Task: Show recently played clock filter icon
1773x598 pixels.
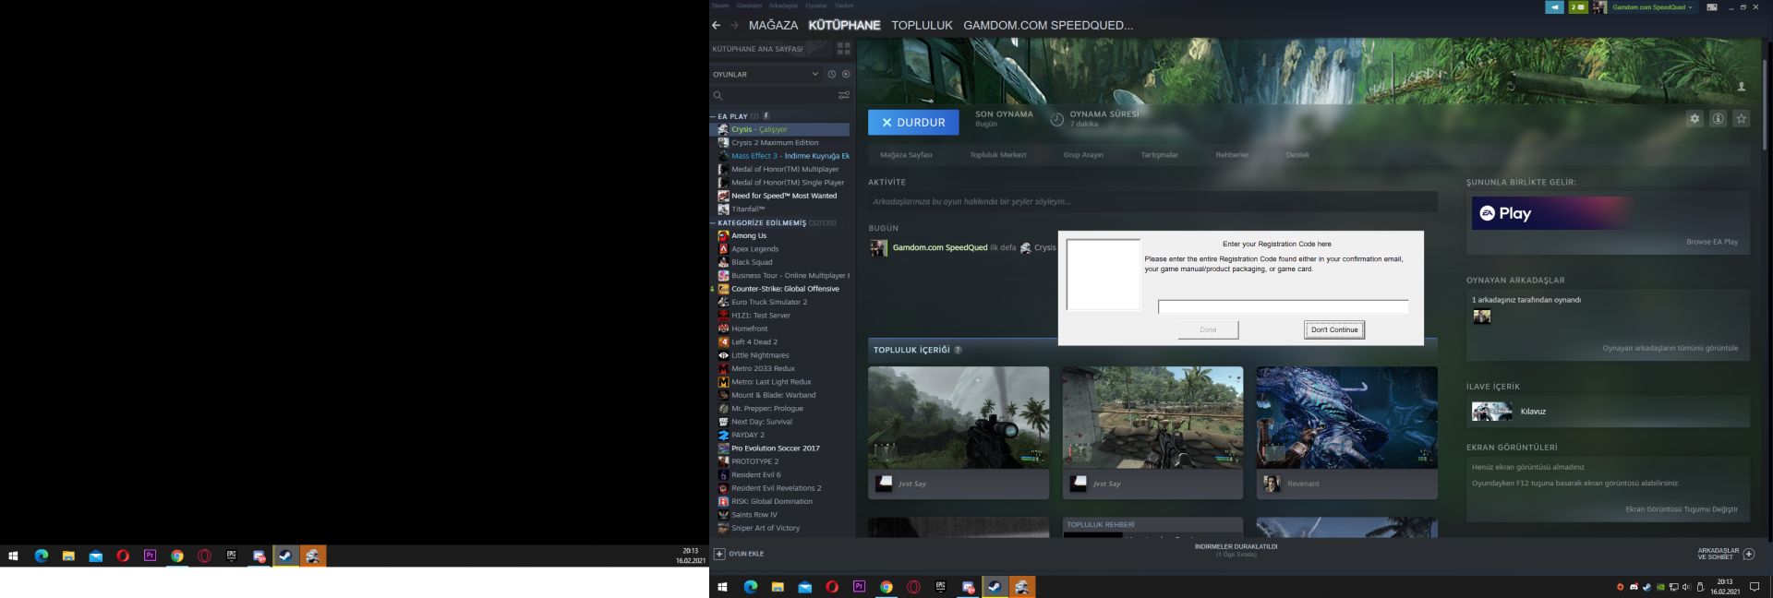Action: 831,74
